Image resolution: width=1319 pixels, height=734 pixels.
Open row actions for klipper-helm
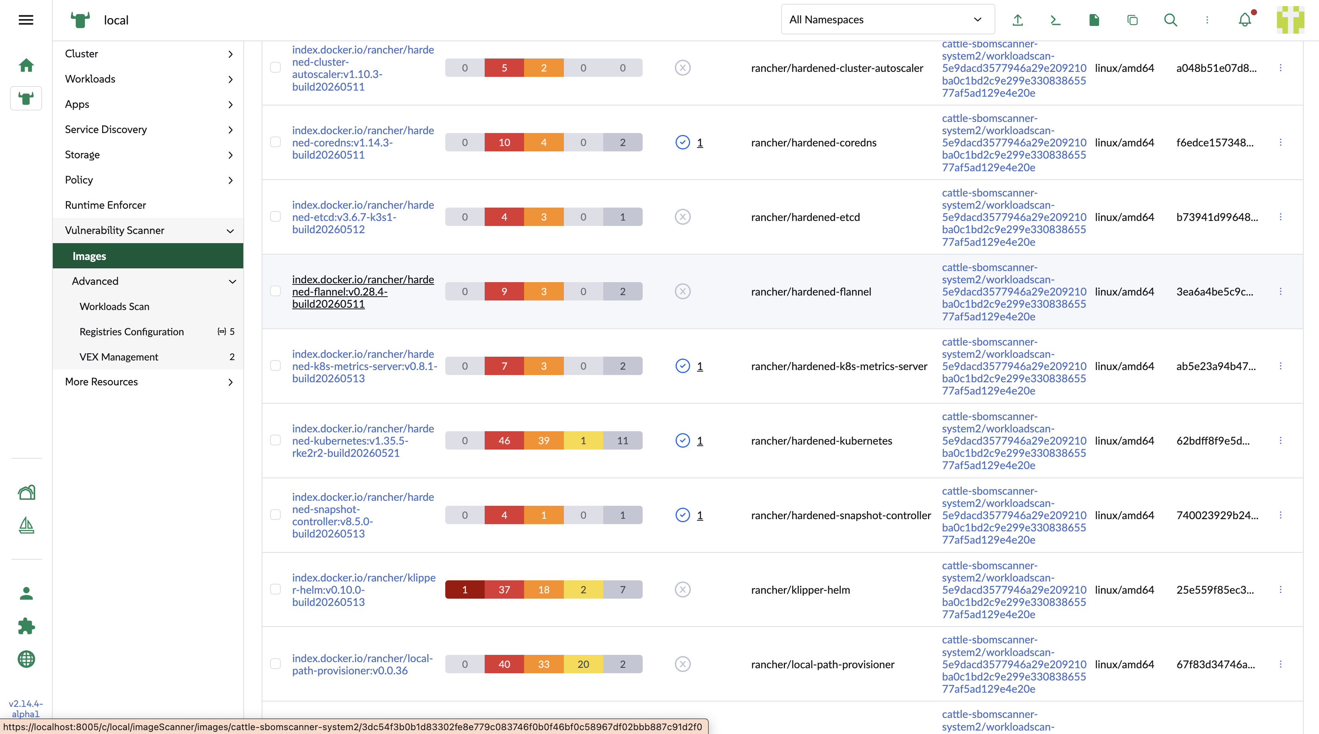point(1280,589)
